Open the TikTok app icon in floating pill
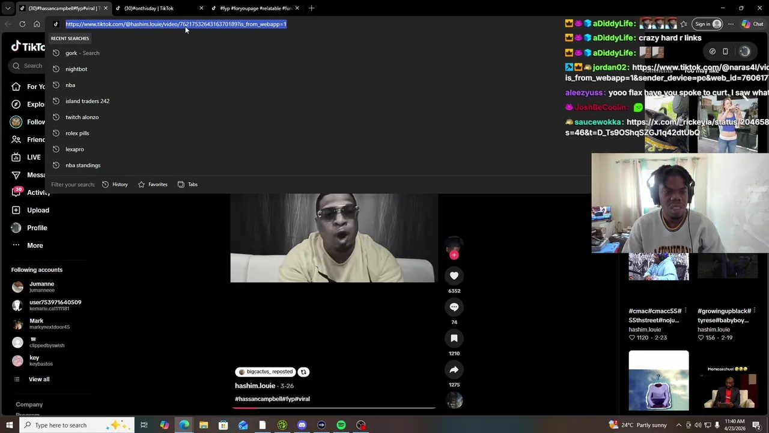 (x=712, y=52)
